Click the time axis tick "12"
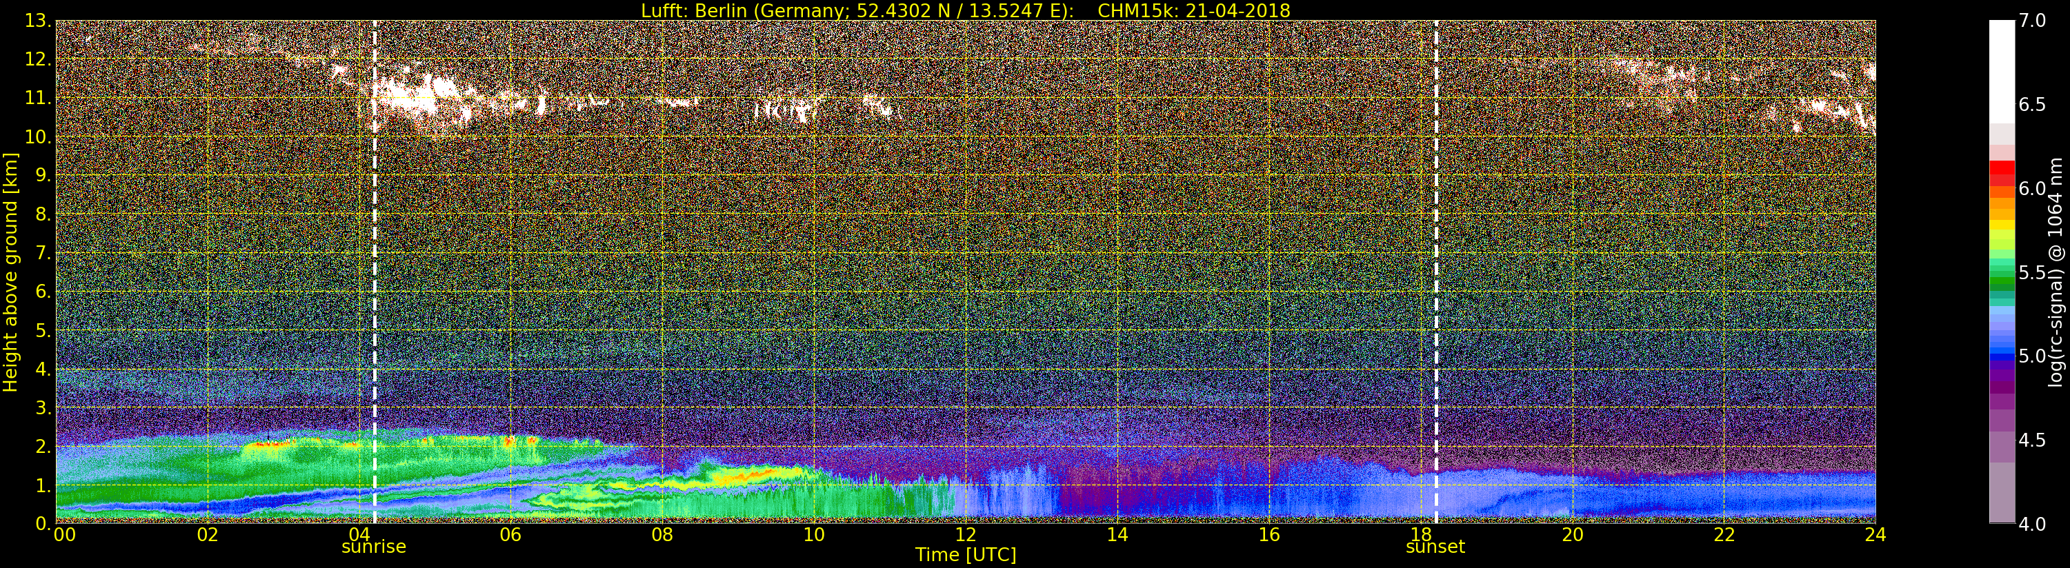The image size is (2070, 568). (965, 535)
